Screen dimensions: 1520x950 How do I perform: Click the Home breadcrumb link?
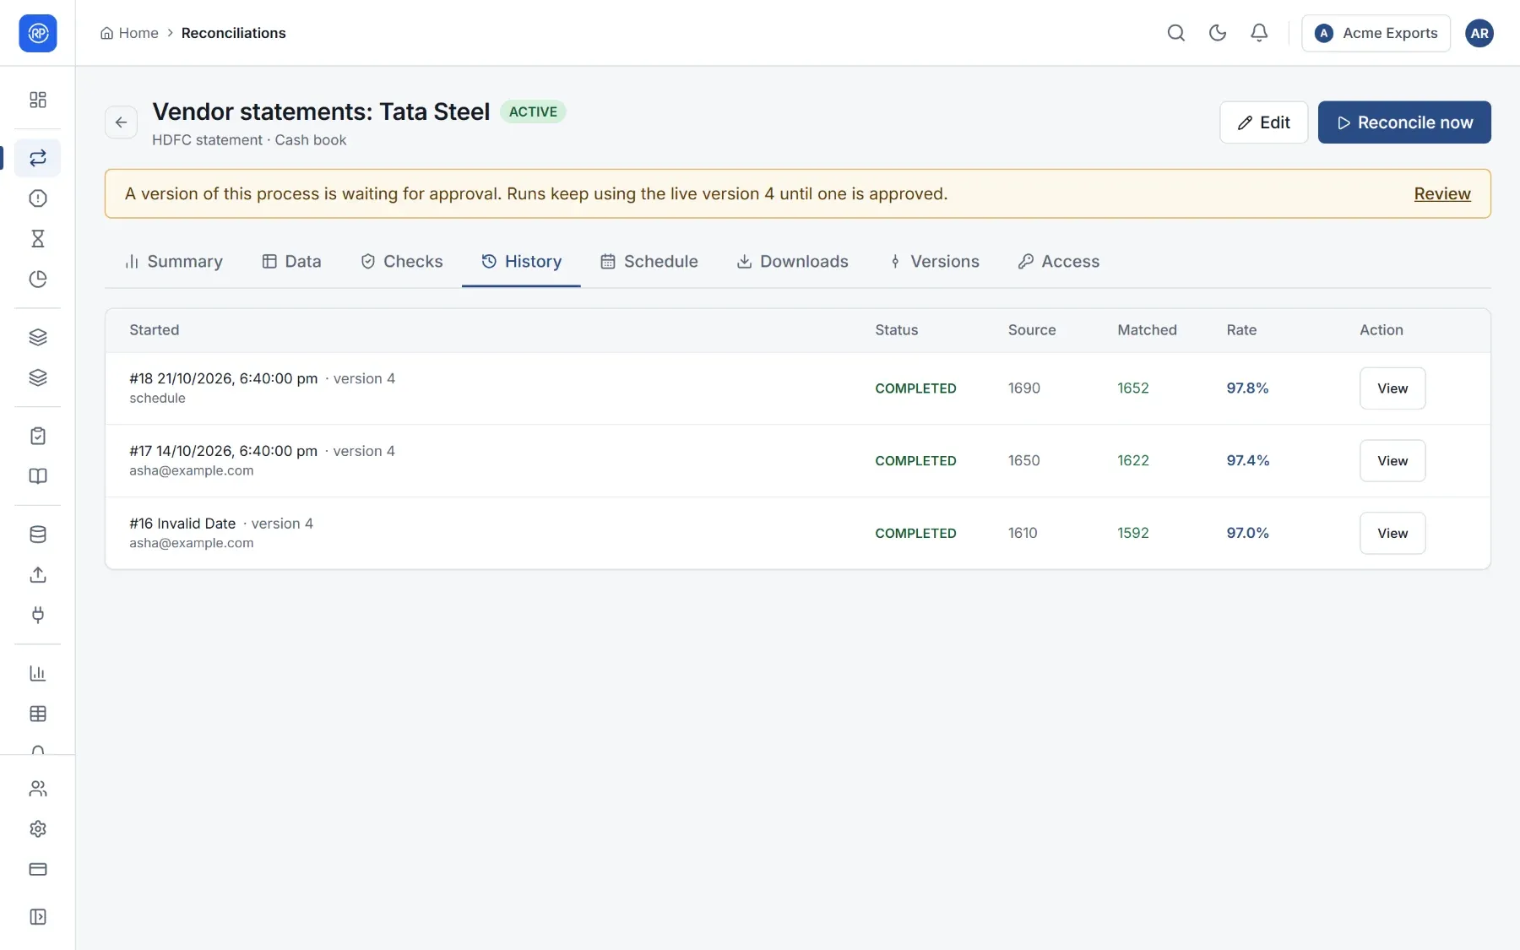pyautogui.click(x=129, y=33)
